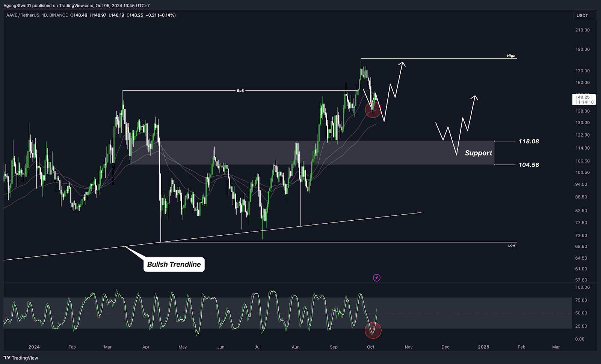The image size is (601, 364).
Task: Click the countdown timer 11:14:10
Action: (x=584, y=102)
